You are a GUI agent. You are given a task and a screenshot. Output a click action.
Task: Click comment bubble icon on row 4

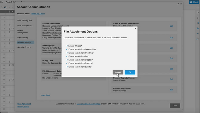pyautogui.click(x=13, y=29)
